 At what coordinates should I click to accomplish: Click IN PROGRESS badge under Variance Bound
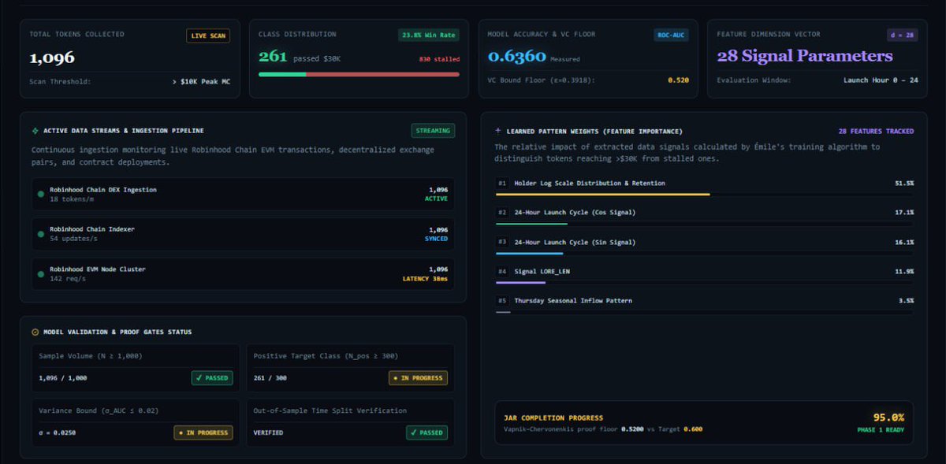tap(203, 432)
